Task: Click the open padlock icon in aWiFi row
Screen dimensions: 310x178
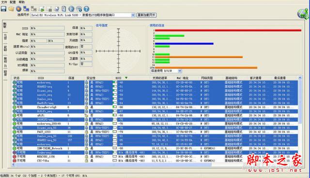Action: (86, 116)
